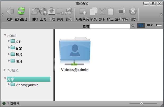Click the 下載 download icon

pos(52,12)
